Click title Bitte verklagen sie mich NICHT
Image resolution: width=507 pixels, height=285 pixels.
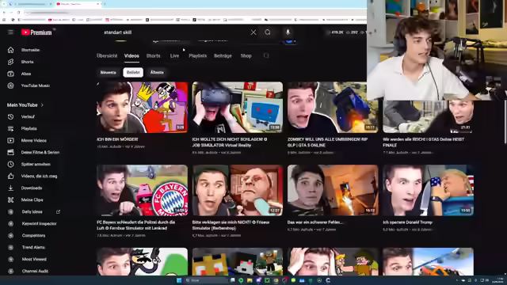(231, 225)
